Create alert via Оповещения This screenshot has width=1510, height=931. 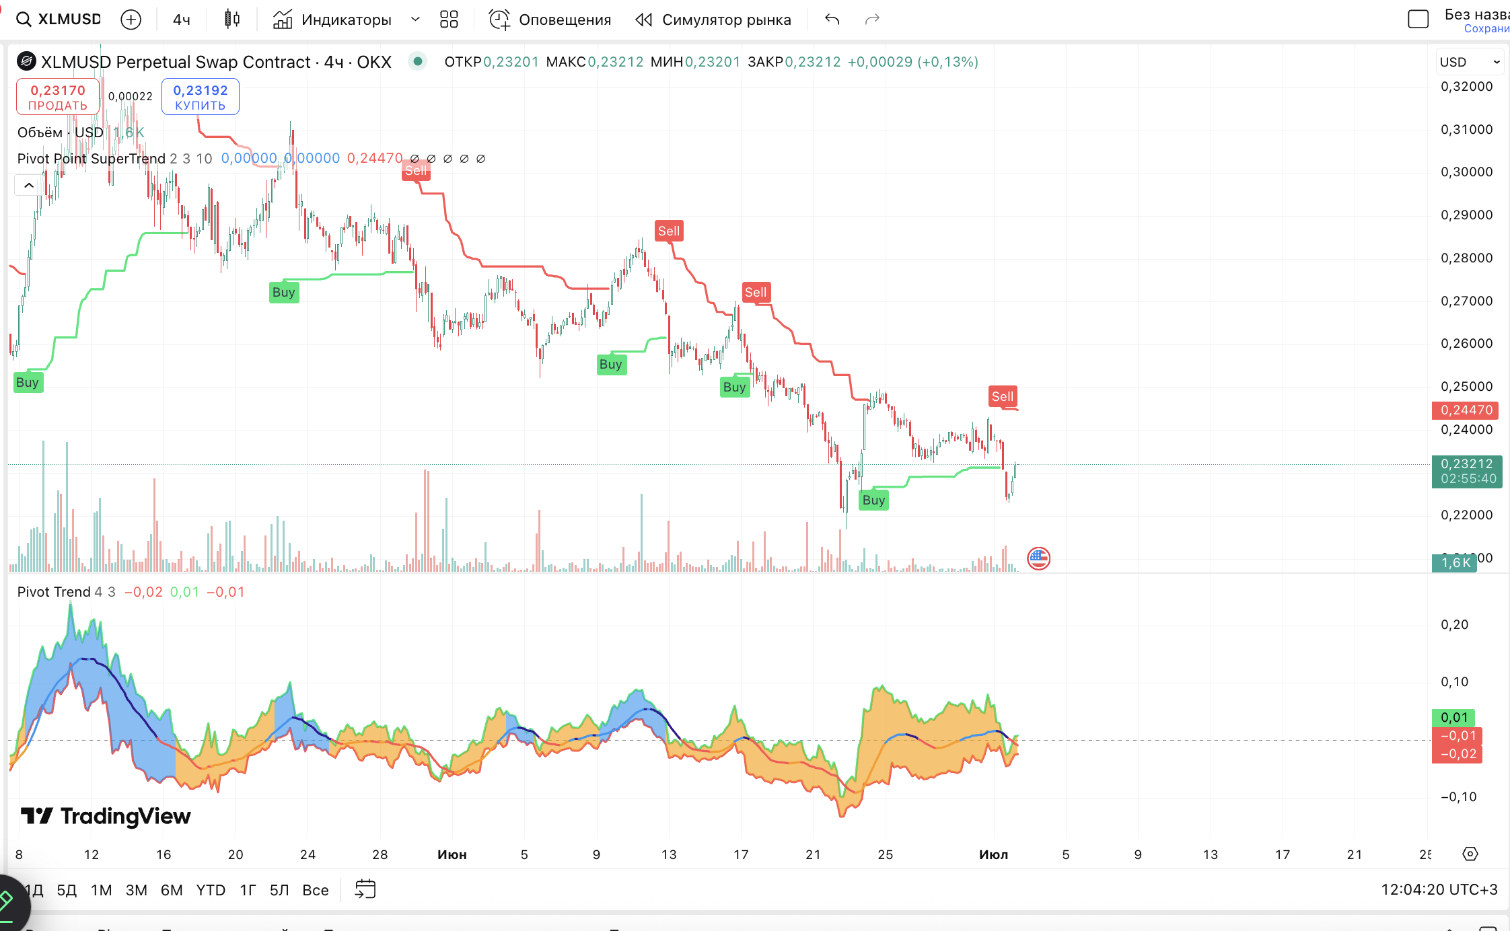tap(550, 20)
